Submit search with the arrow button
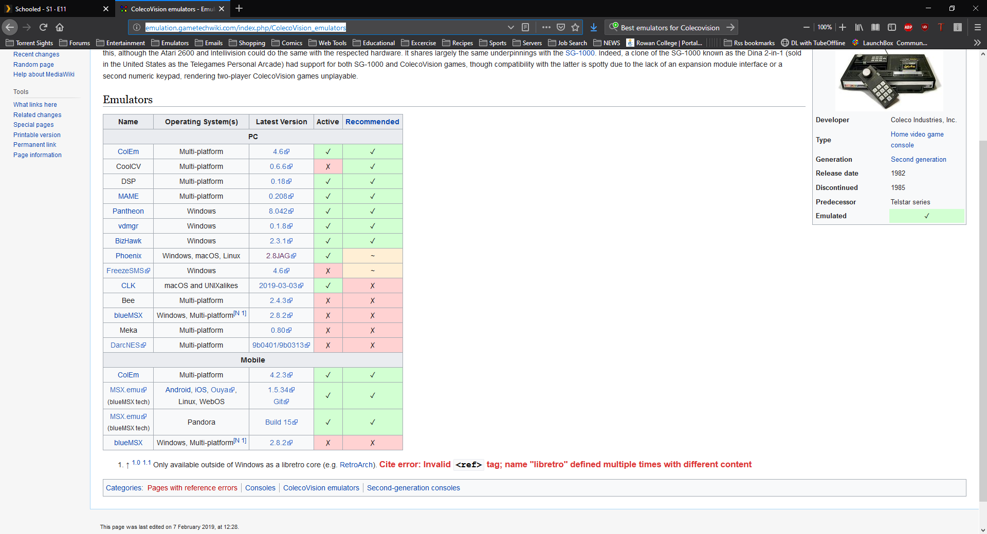 730,27
